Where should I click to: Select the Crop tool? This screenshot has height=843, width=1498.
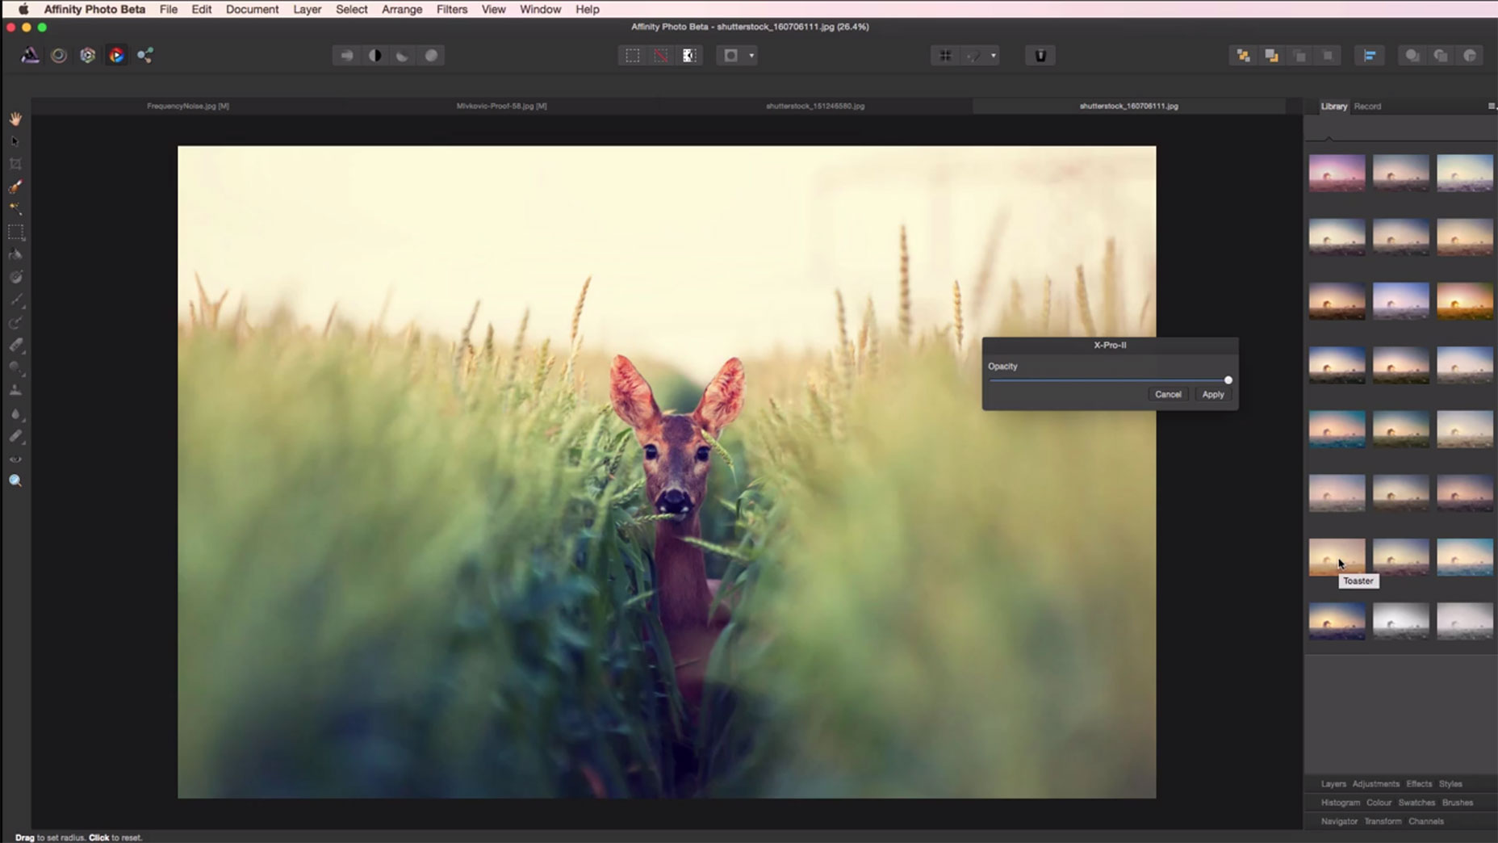click(15, 164)
